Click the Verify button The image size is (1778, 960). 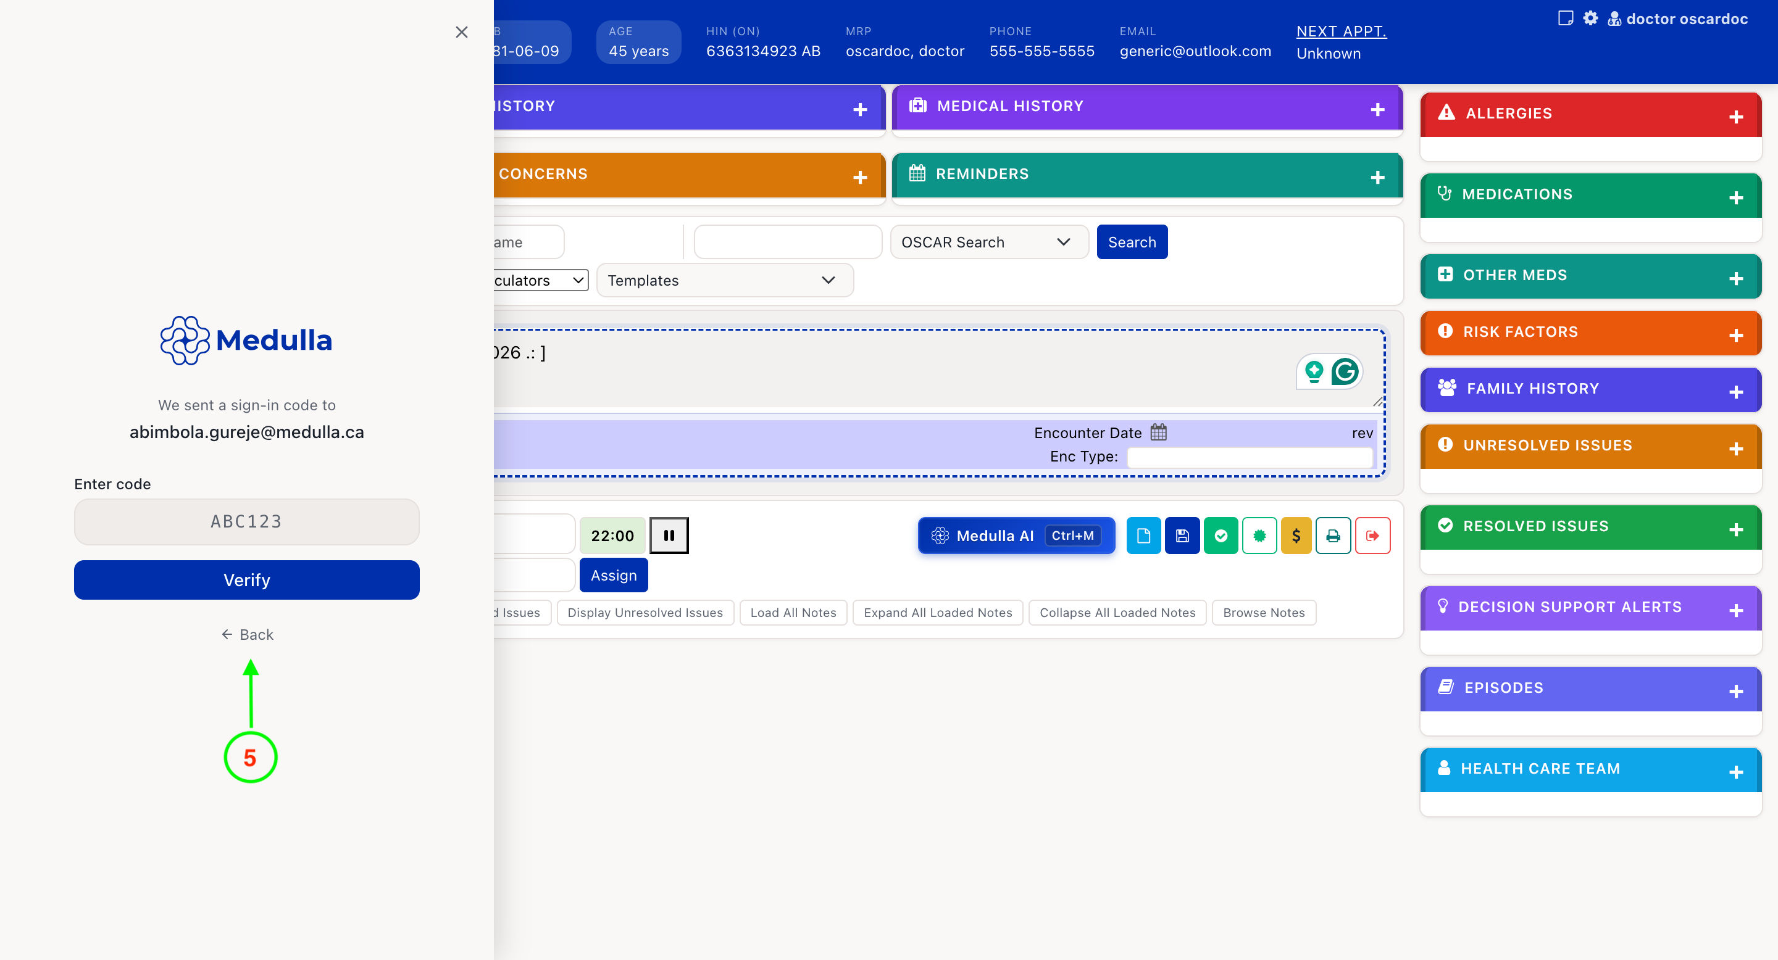246,580
